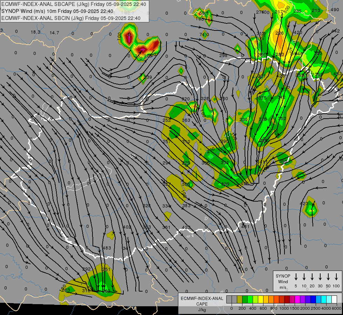
Task: Pick the pure yellow CAPE legend swatch
Action: tap(261, 300)
